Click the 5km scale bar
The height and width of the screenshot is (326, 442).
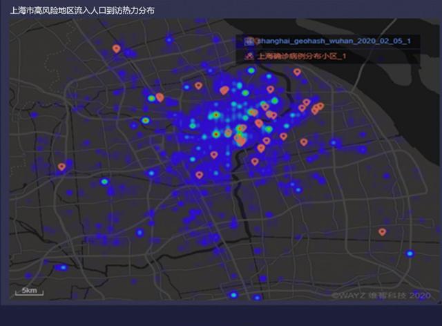coord(30,291)
